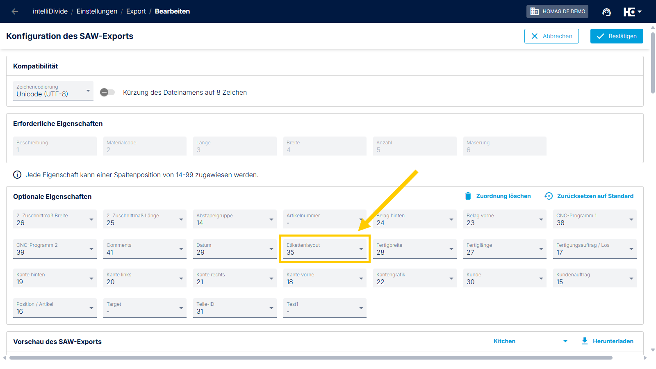
Task: Open the HOMAG logo account menu
Action: (x=632, y=12)
